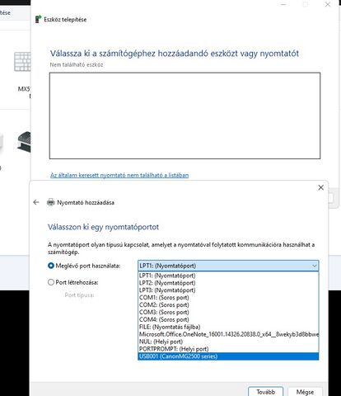341x396 pixels.
Task: Choose LPT2: (Nyomtatóport) from the list
Action: click(x=228, y=283)
